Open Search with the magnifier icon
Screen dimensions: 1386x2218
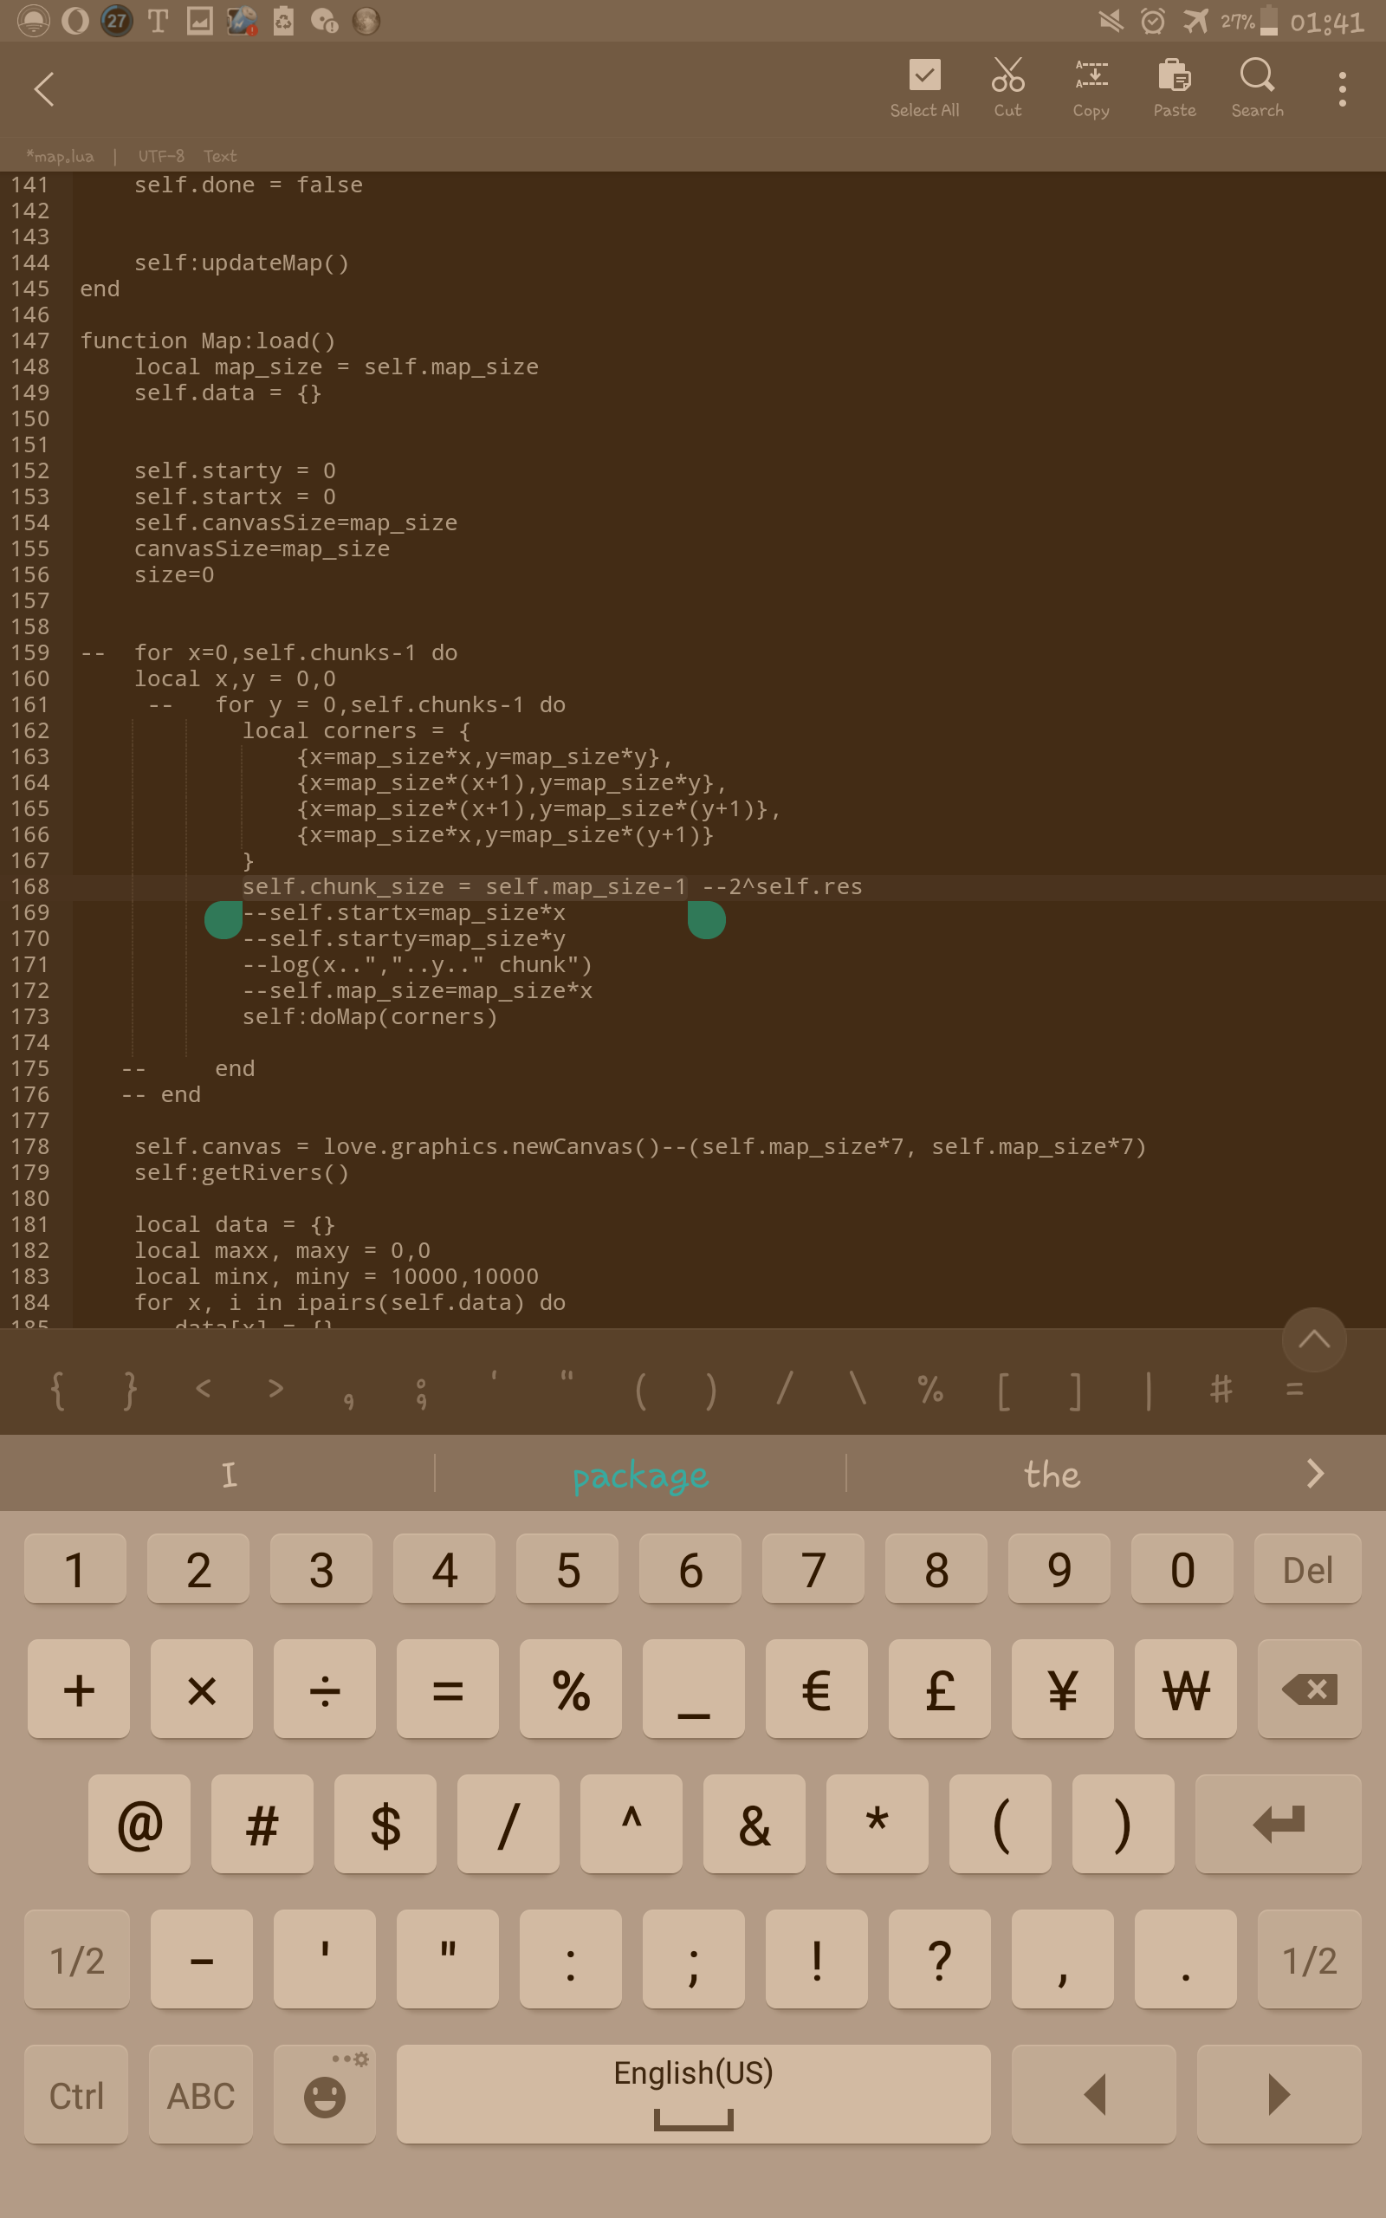pyautogui.click(x=1257, y=89)
